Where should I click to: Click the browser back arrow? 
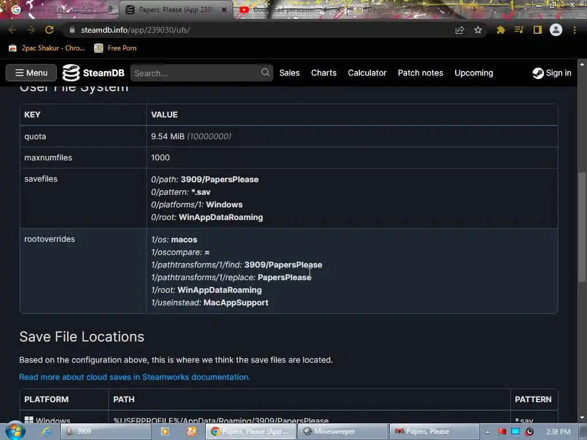(x=13, y=30)
